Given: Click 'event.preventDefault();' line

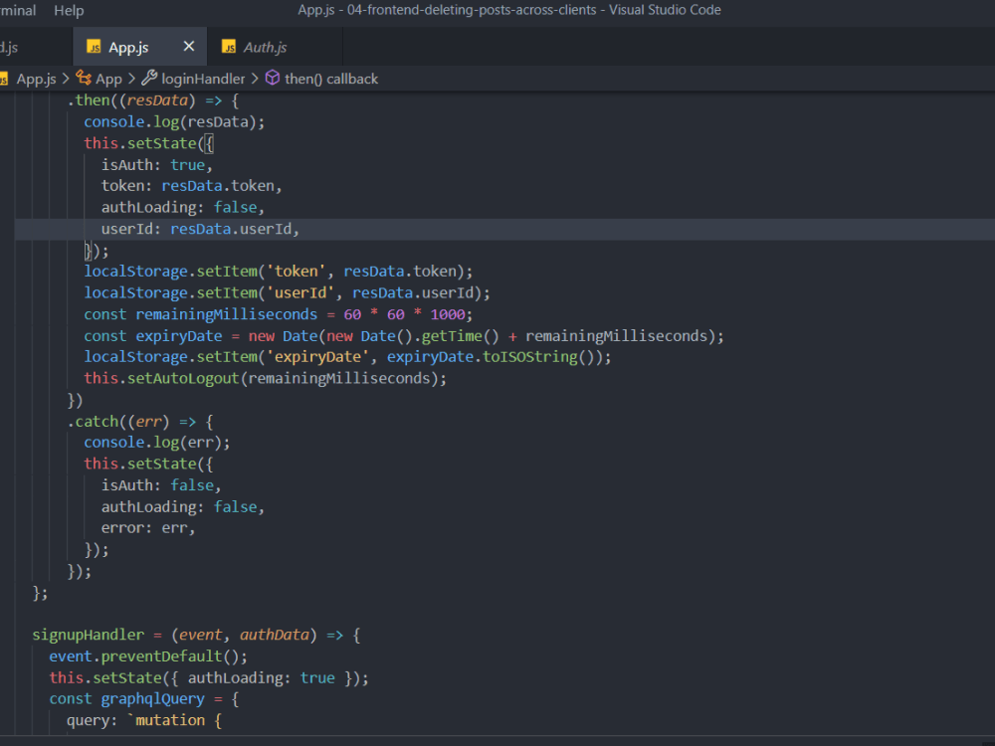Looking at the screenshot, I should coord(148,656).
